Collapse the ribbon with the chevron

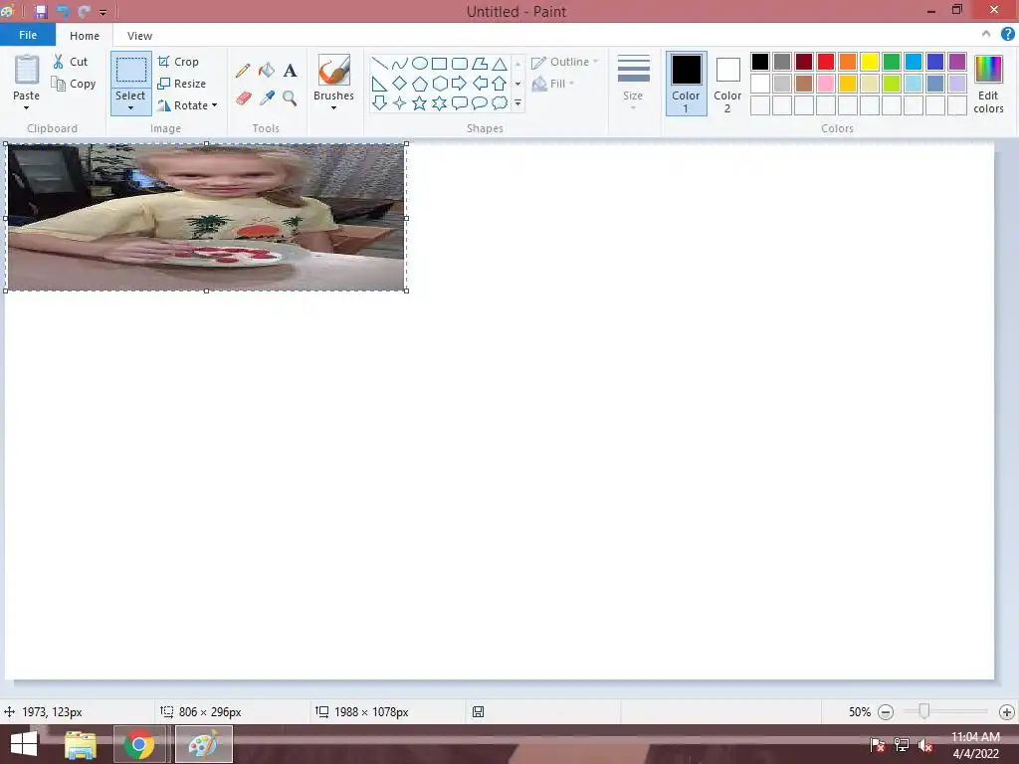tap(986, 35)
